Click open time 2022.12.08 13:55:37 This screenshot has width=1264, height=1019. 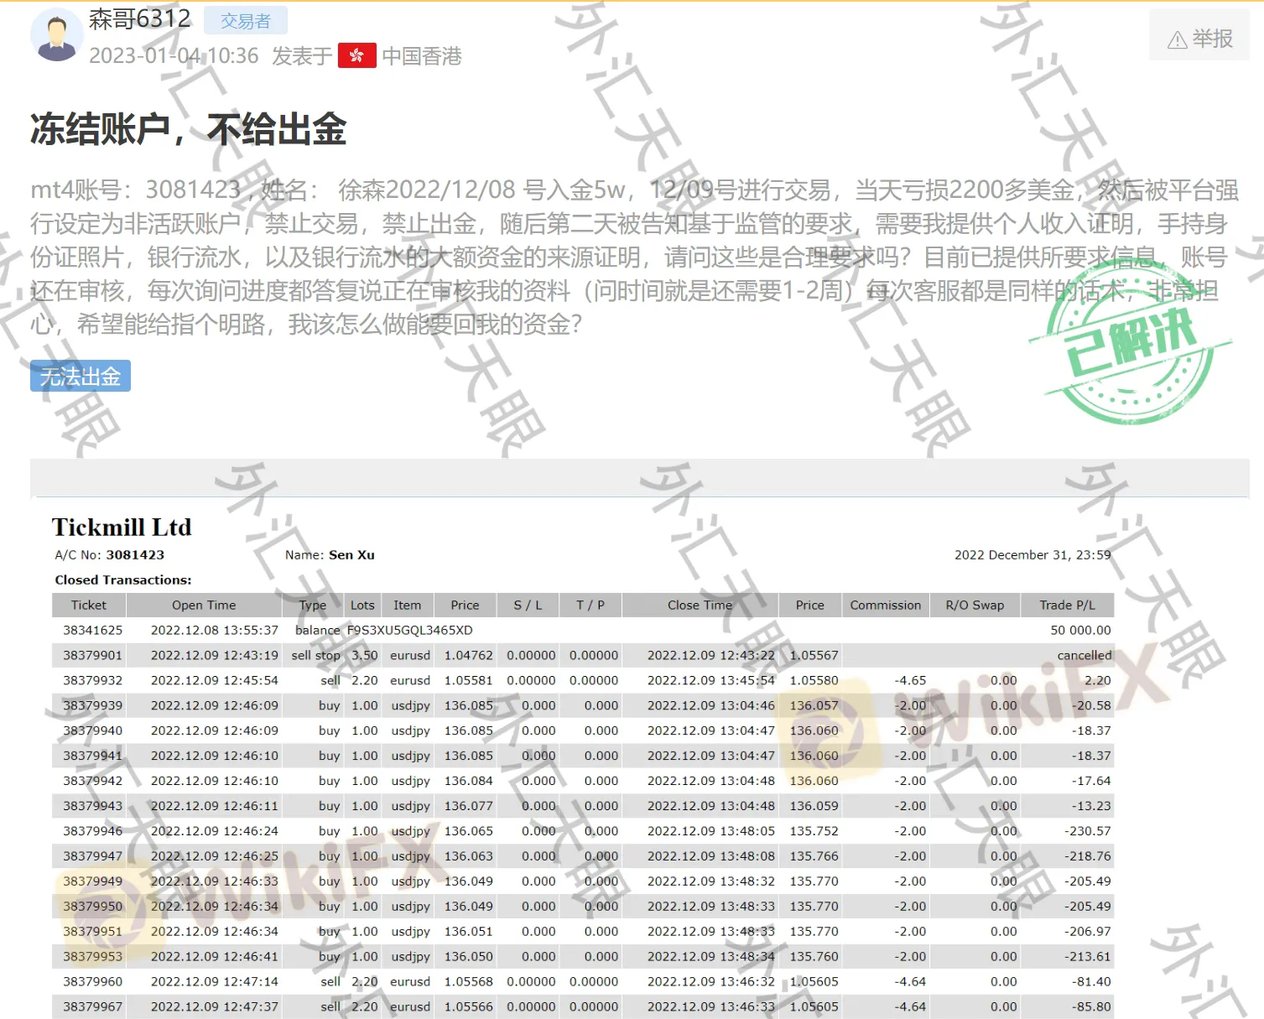click(215, 631)
